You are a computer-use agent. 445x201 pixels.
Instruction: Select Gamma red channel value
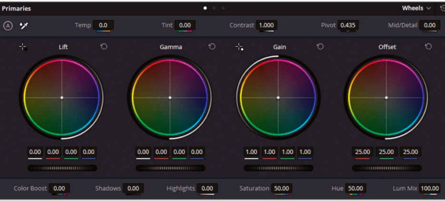click(x=161, y=152)
